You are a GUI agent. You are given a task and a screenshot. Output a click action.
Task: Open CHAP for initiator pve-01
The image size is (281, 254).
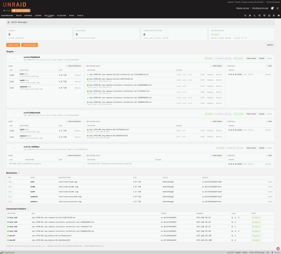tap(203, 131)
